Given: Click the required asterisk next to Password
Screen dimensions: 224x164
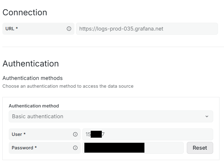Looking at the screenshot, I should coord(36,148).
